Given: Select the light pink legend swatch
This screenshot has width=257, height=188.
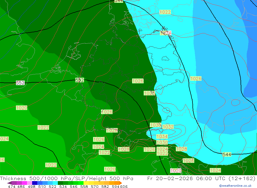Looking at the screenshot, I should [x=30, y=183].
